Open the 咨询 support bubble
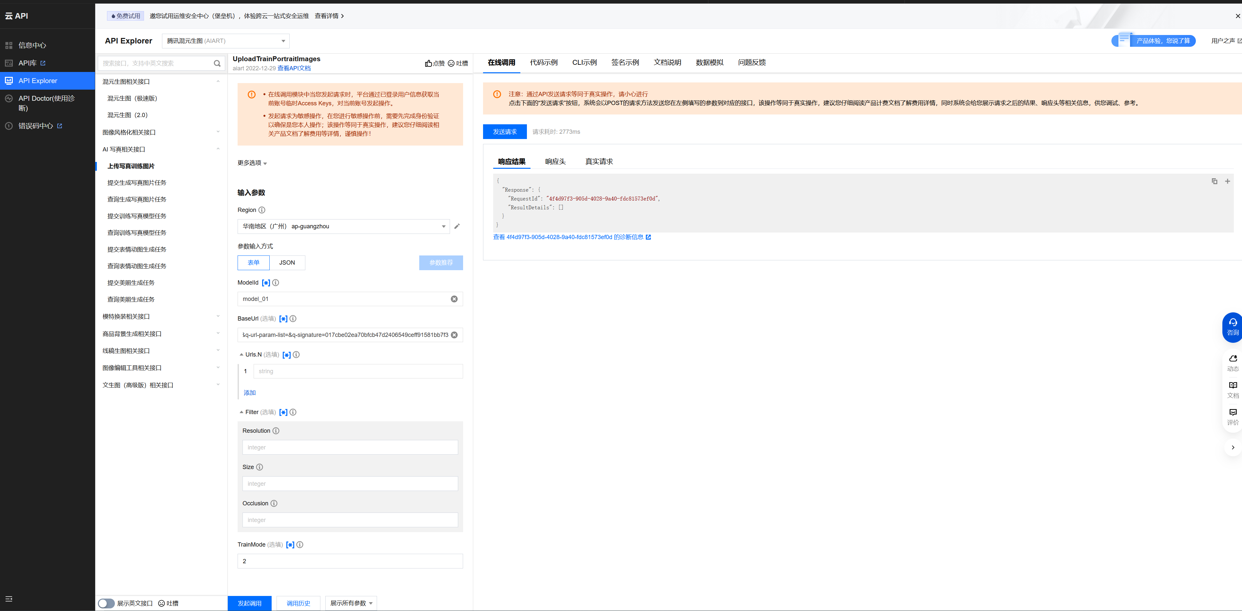This screenshot has width=1242, height=611. [1233, 327]
